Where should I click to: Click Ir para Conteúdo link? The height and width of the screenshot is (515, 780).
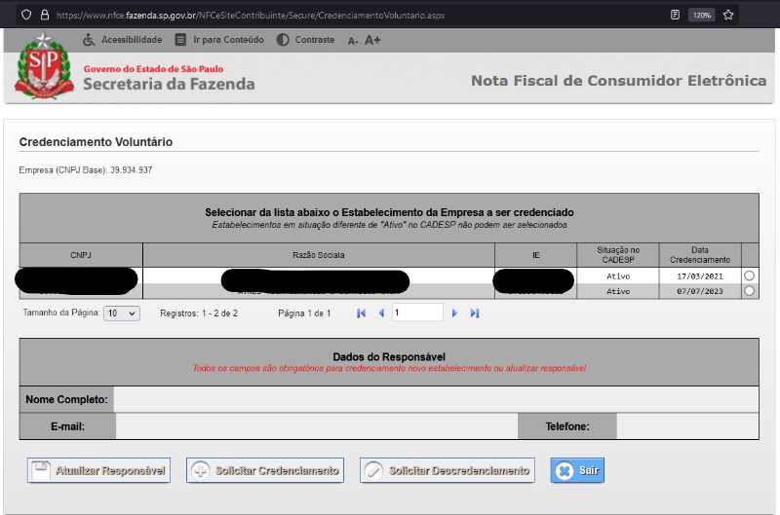(219, 40)
